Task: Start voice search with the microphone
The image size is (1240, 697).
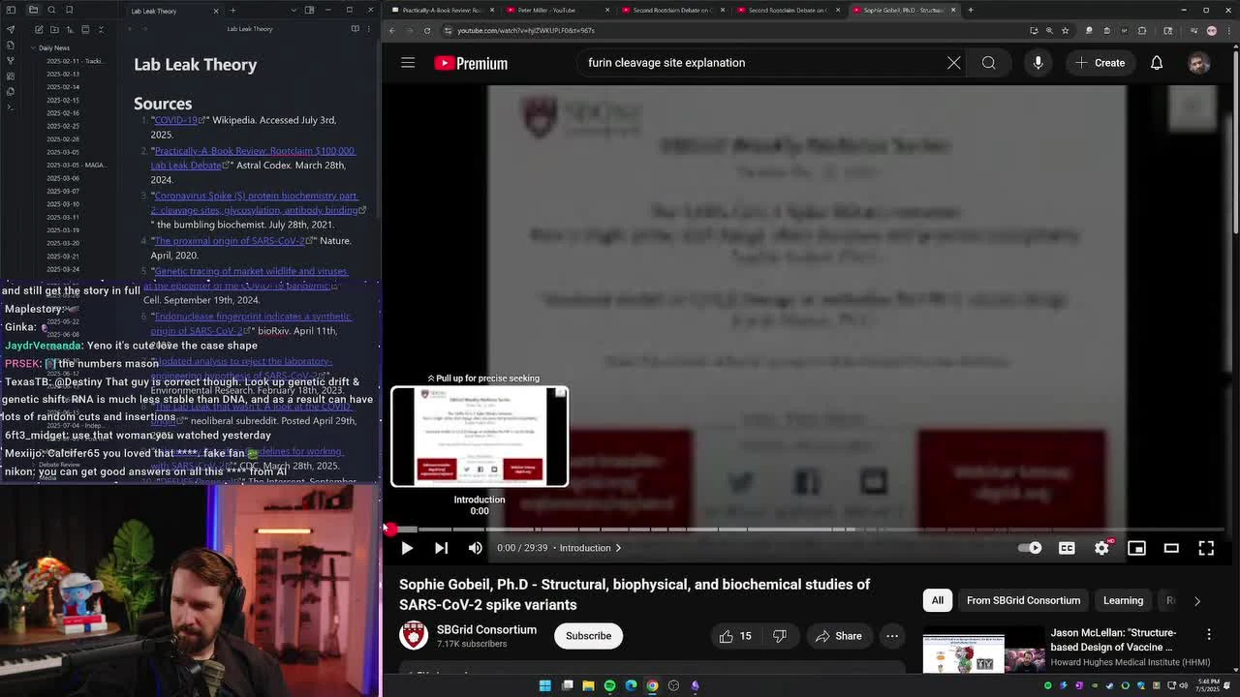Action: (x=1038, y=63)
